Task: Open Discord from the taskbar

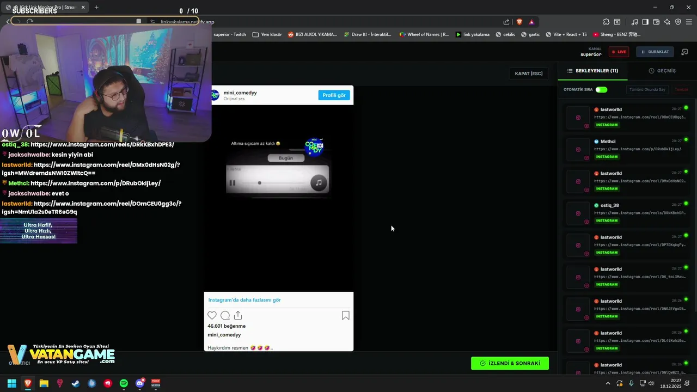Action: (140, 383)
